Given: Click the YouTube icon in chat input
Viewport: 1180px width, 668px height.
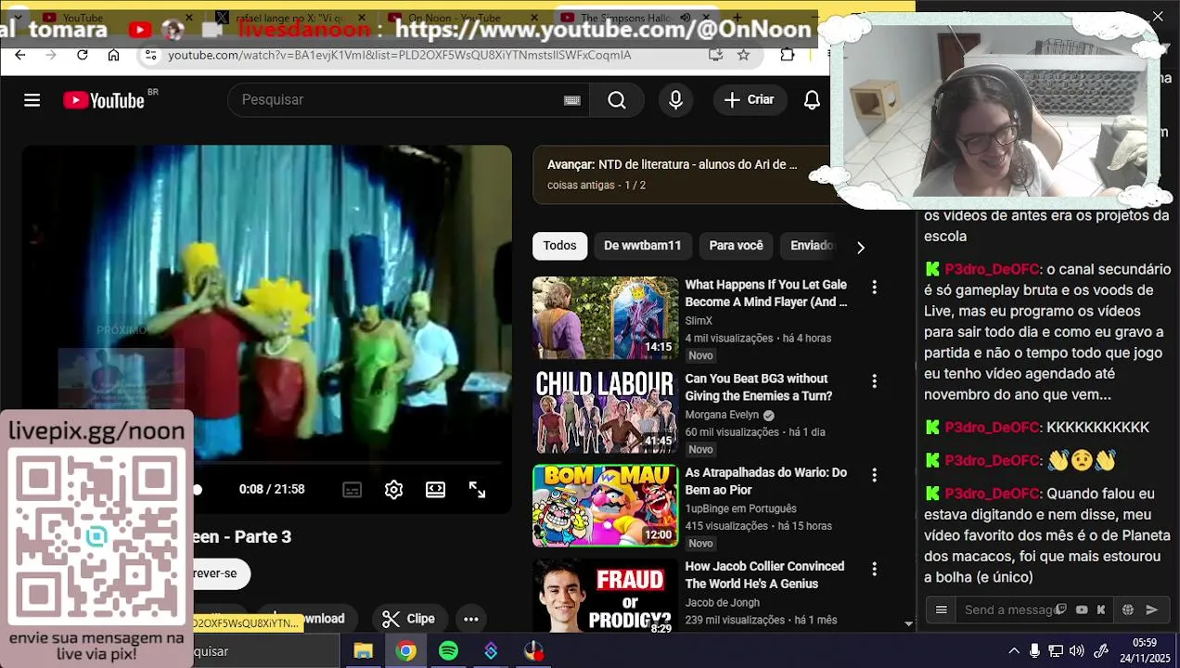Looking at the screenshot, I should pyautogui.click(x=1082, y=610).
